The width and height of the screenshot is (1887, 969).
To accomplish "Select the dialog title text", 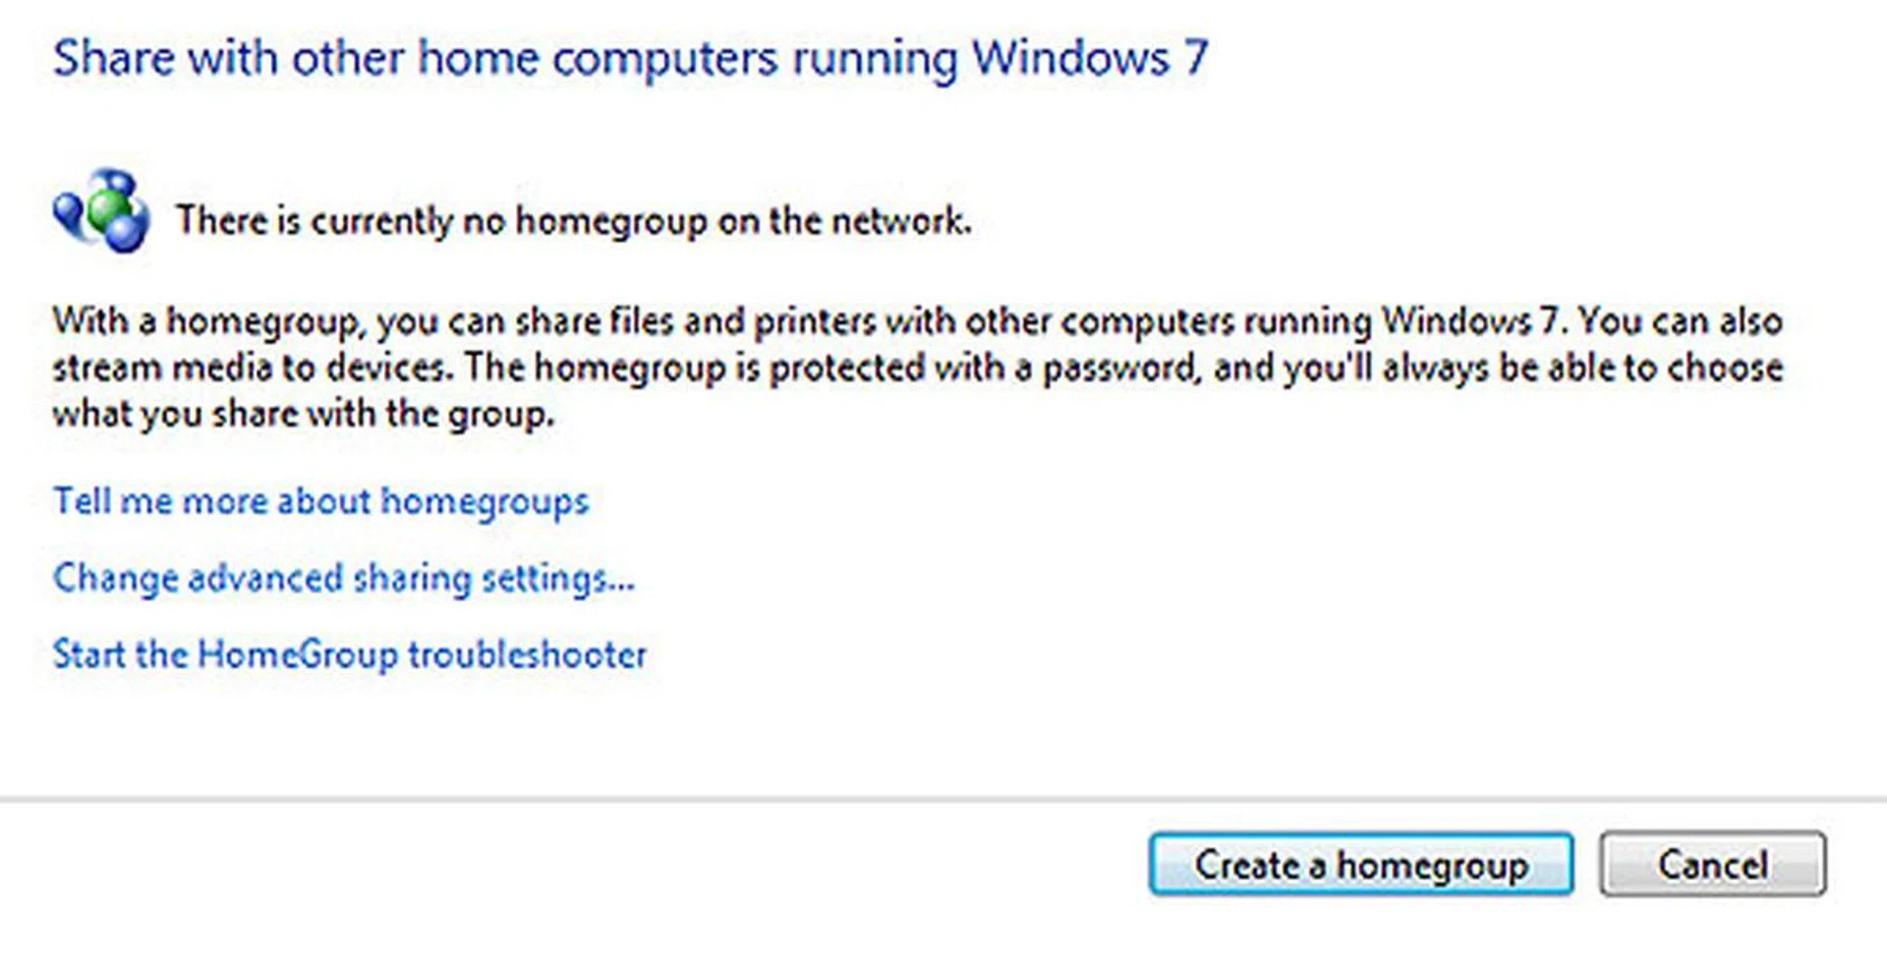I will pos(632,57).
